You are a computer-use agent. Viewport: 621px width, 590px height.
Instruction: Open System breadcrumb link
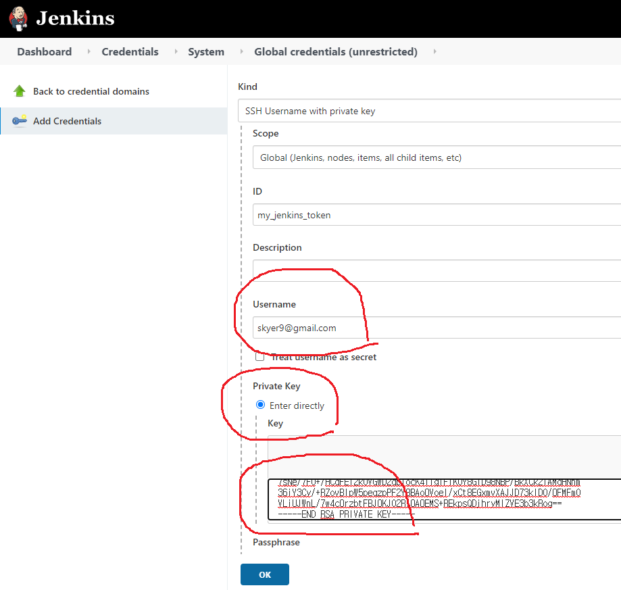click(206, 52)
